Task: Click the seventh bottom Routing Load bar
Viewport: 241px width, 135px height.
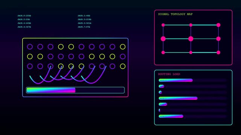Action: pyautogui.click(x=171, y=116)
